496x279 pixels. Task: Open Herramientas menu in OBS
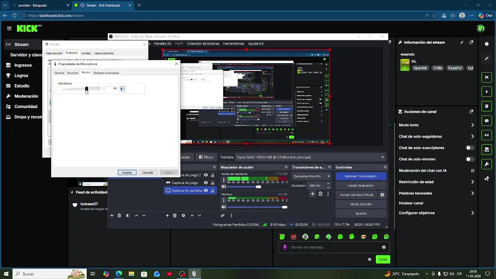[x=234, y=43]
